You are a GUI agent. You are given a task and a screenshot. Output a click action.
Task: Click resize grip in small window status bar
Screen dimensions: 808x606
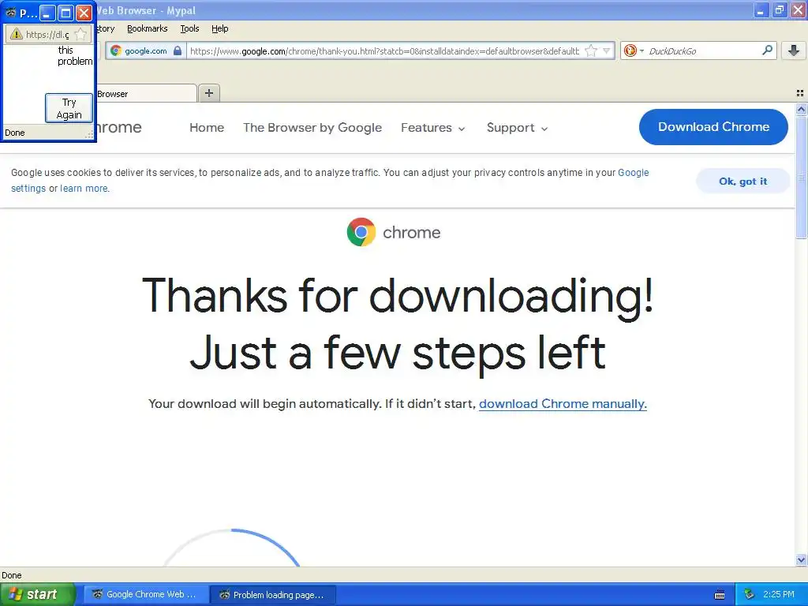pyautogui.click(x=89, y=134)
